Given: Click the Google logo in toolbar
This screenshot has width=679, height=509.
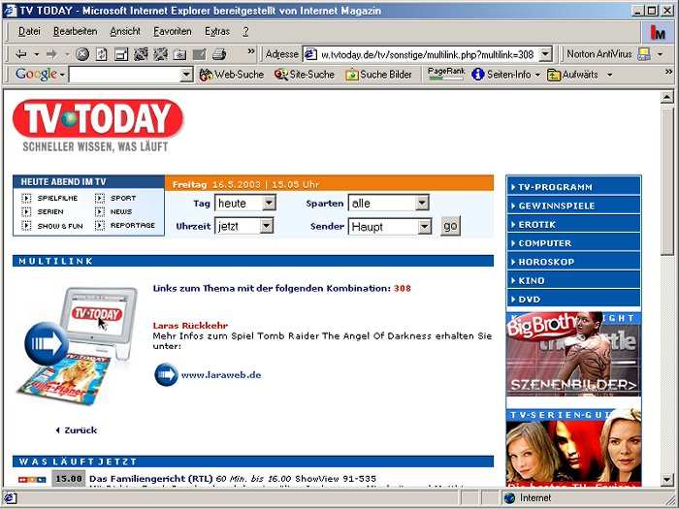Looking at the screenshot, I should point(36,75).
